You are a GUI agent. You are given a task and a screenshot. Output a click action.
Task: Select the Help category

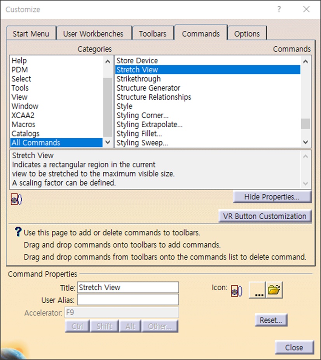tap(56, 61)
